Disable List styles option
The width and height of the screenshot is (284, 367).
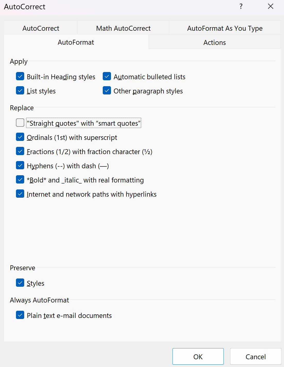pyautogui.click(x=20, y=91)
